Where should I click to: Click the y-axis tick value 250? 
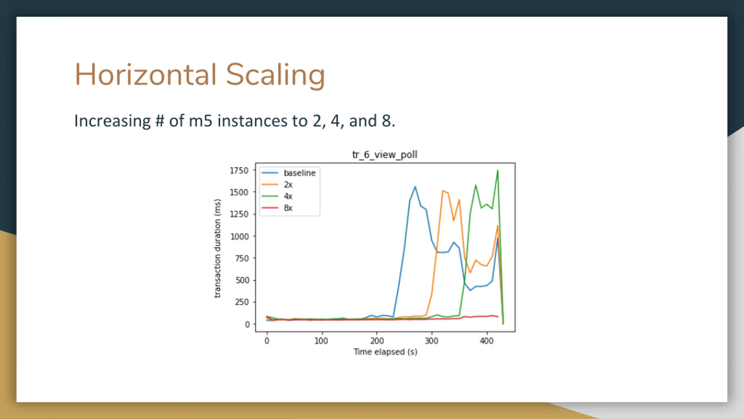click(242, 302)
